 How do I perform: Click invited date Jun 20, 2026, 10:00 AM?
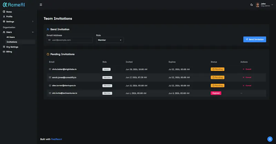[136, 69]
